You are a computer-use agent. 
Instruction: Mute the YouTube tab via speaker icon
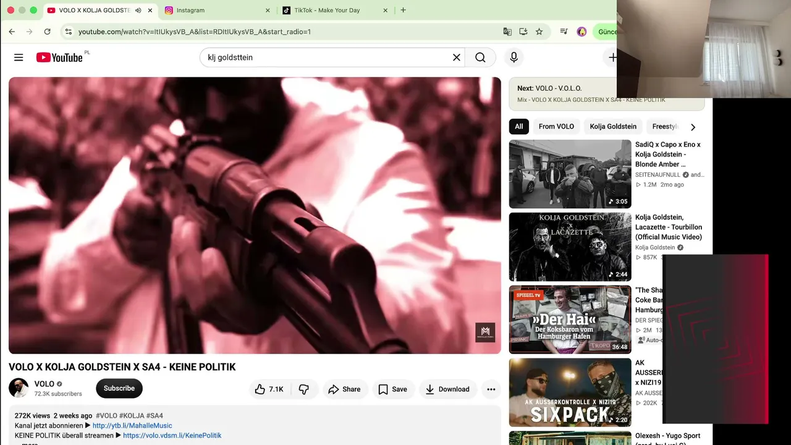tap(138, 11)
